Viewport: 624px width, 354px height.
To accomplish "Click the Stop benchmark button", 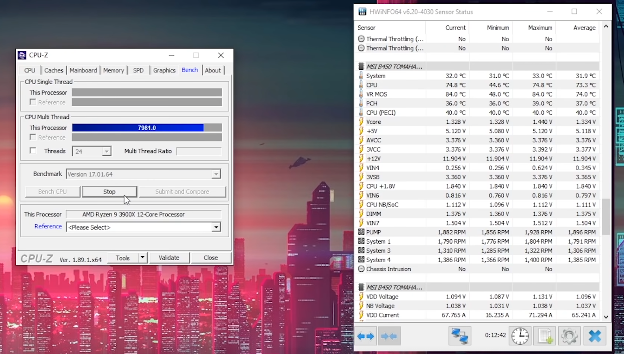I will point(109,192).
